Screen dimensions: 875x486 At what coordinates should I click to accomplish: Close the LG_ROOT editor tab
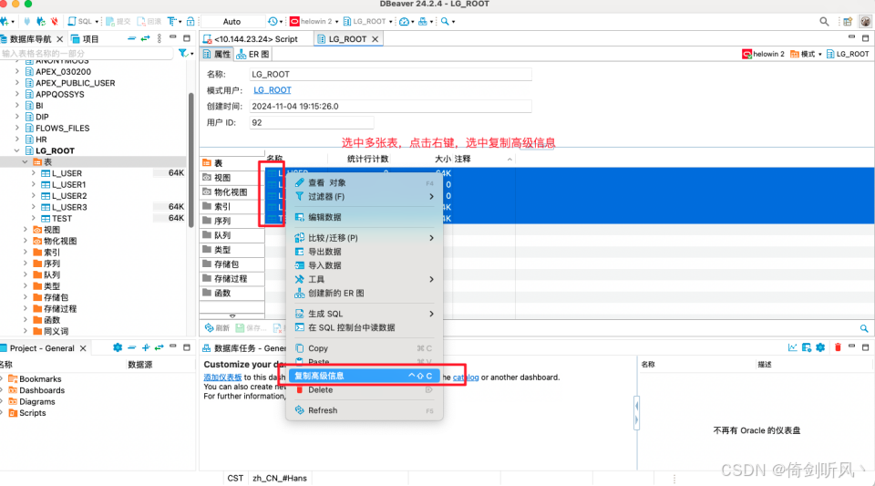coord(375,39)
